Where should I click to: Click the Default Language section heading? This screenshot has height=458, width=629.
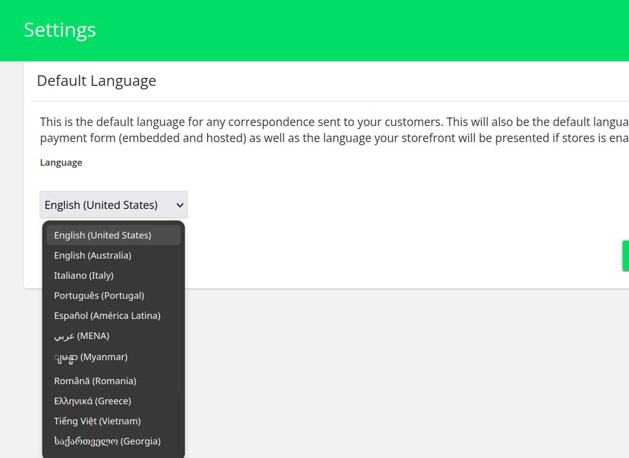96,81
